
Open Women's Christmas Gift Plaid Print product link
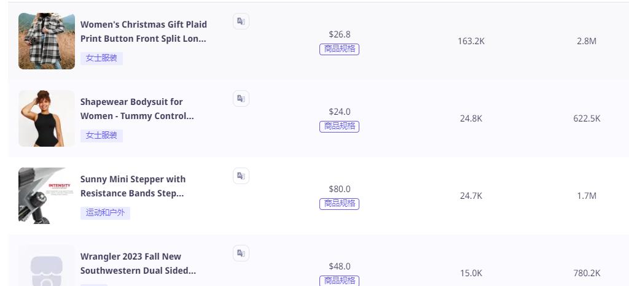tap(144, 32)
